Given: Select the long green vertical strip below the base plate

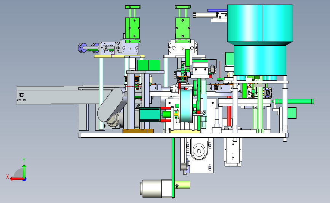Looking at the screenshot, I should [x=173, y=168].
